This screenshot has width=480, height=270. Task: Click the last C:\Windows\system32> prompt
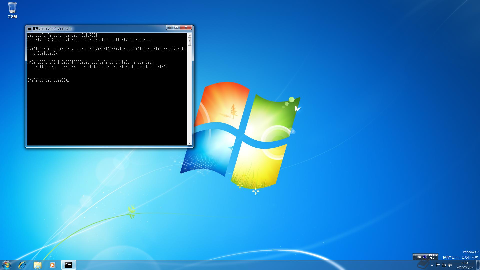coord(47,80)
